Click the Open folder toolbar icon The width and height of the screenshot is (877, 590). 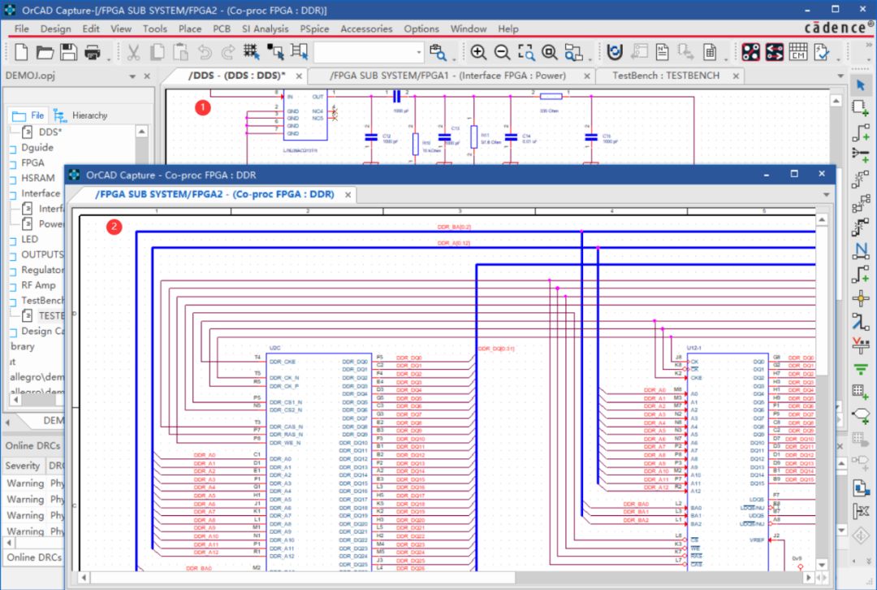click(x=45, y=52)
